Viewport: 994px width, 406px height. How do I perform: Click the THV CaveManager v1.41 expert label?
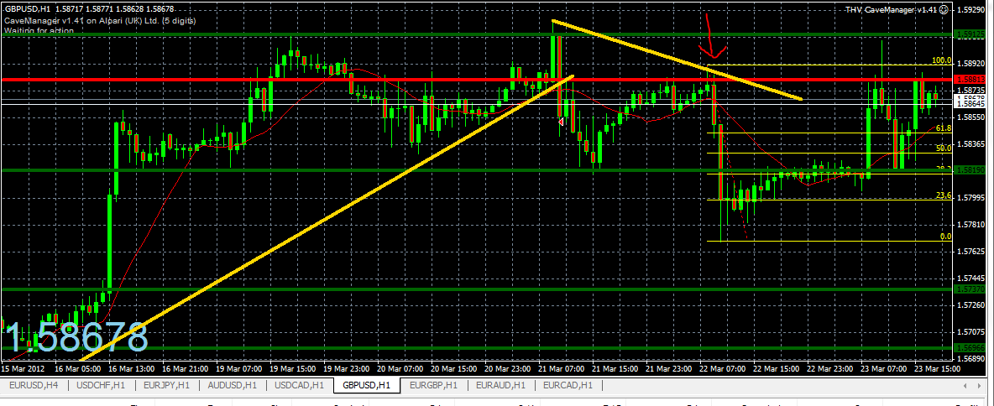pyautogui.click(x=892, y=9)
